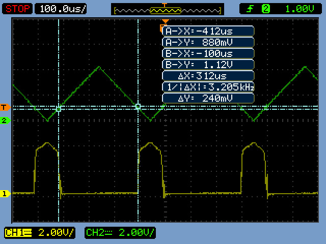Toggle the STOP run state indicator

pyautogui.click(x=19, y=9)
